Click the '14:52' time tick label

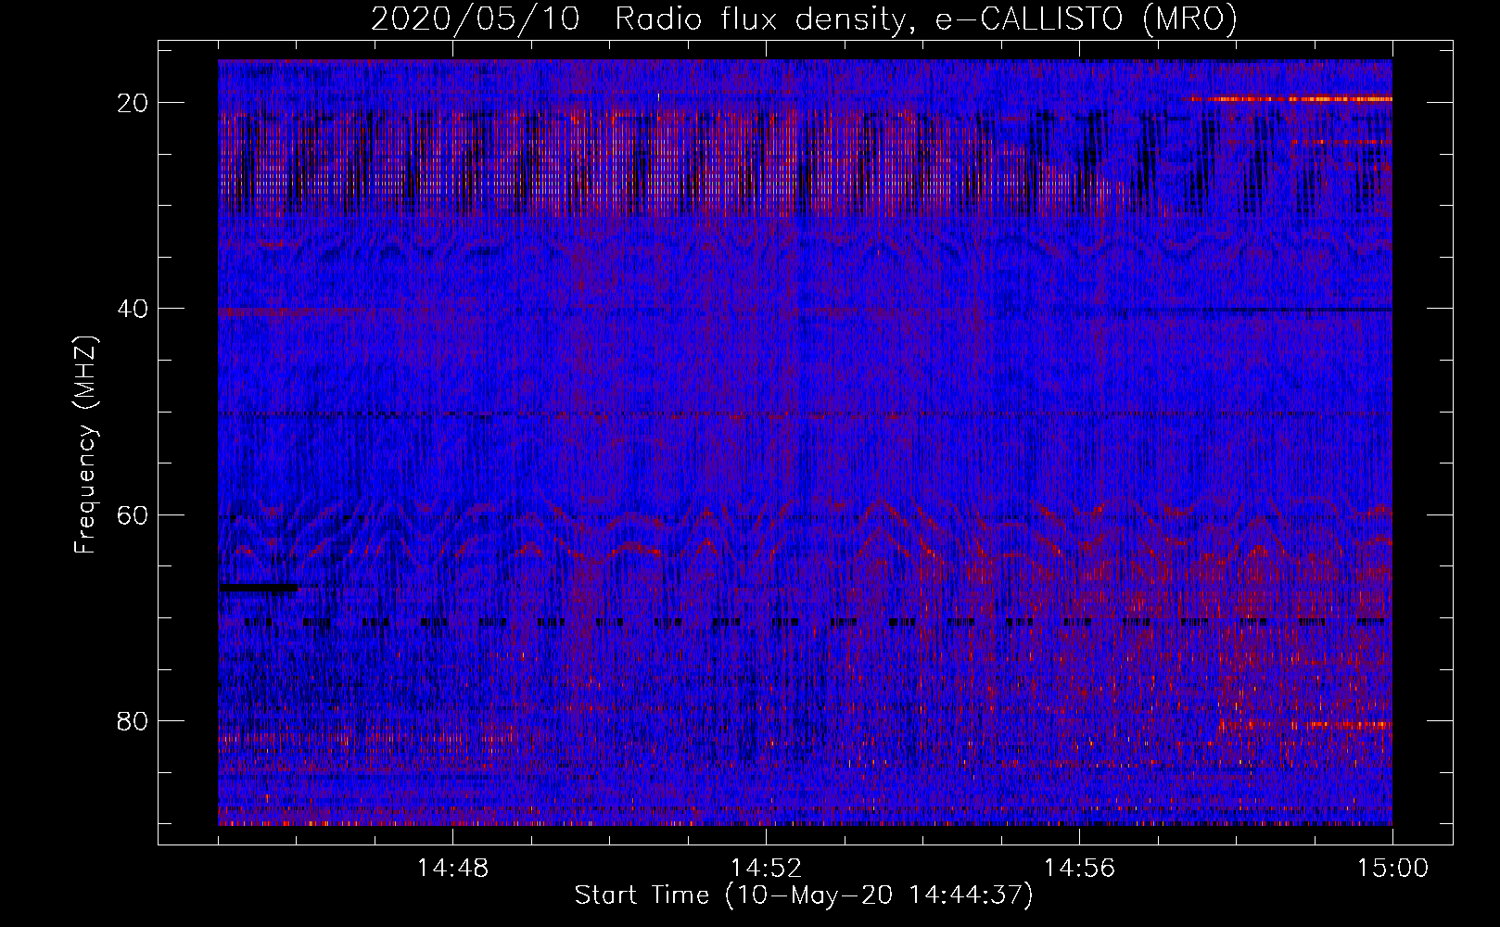(x=766, y=869)
